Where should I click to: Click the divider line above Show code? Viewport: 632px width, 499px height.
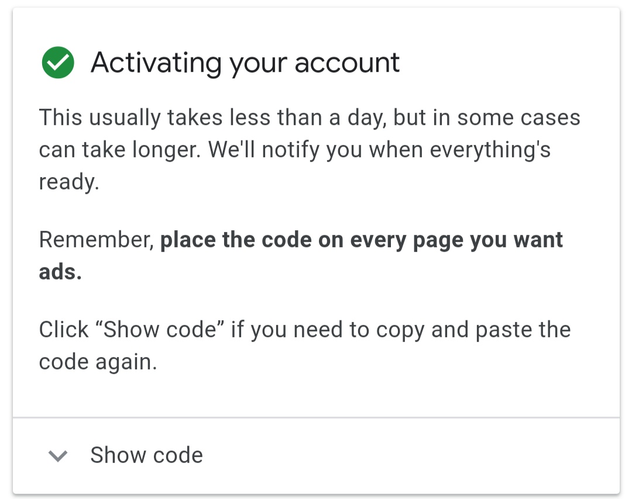[316, 418]
